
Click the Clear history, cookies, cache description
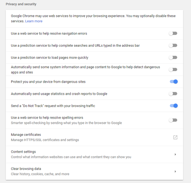tap(40, 174)
